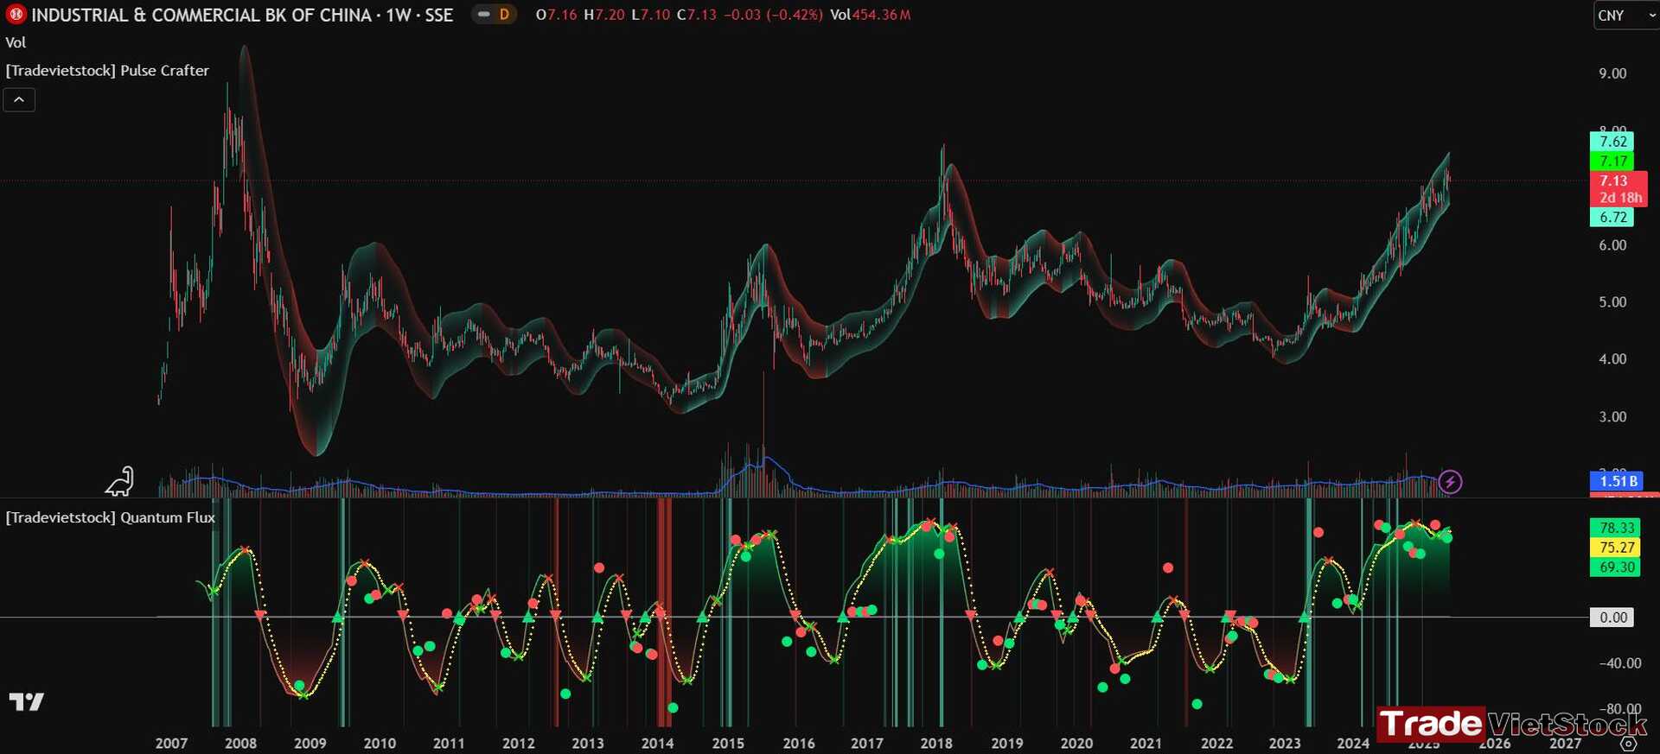The image size is (1660, 754).
Task: Click the 2012 year on time axis
Action: point(519,744)
